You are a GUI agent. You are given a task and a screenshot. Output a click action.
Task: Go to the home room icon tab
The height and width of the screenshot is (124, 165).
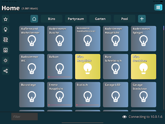(34, 19)
